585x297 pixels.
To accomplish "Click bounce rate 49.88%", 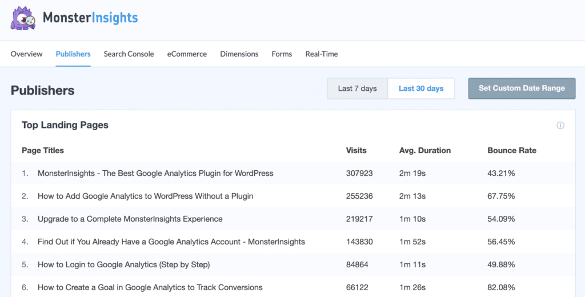I will click(x=501, y=264).
